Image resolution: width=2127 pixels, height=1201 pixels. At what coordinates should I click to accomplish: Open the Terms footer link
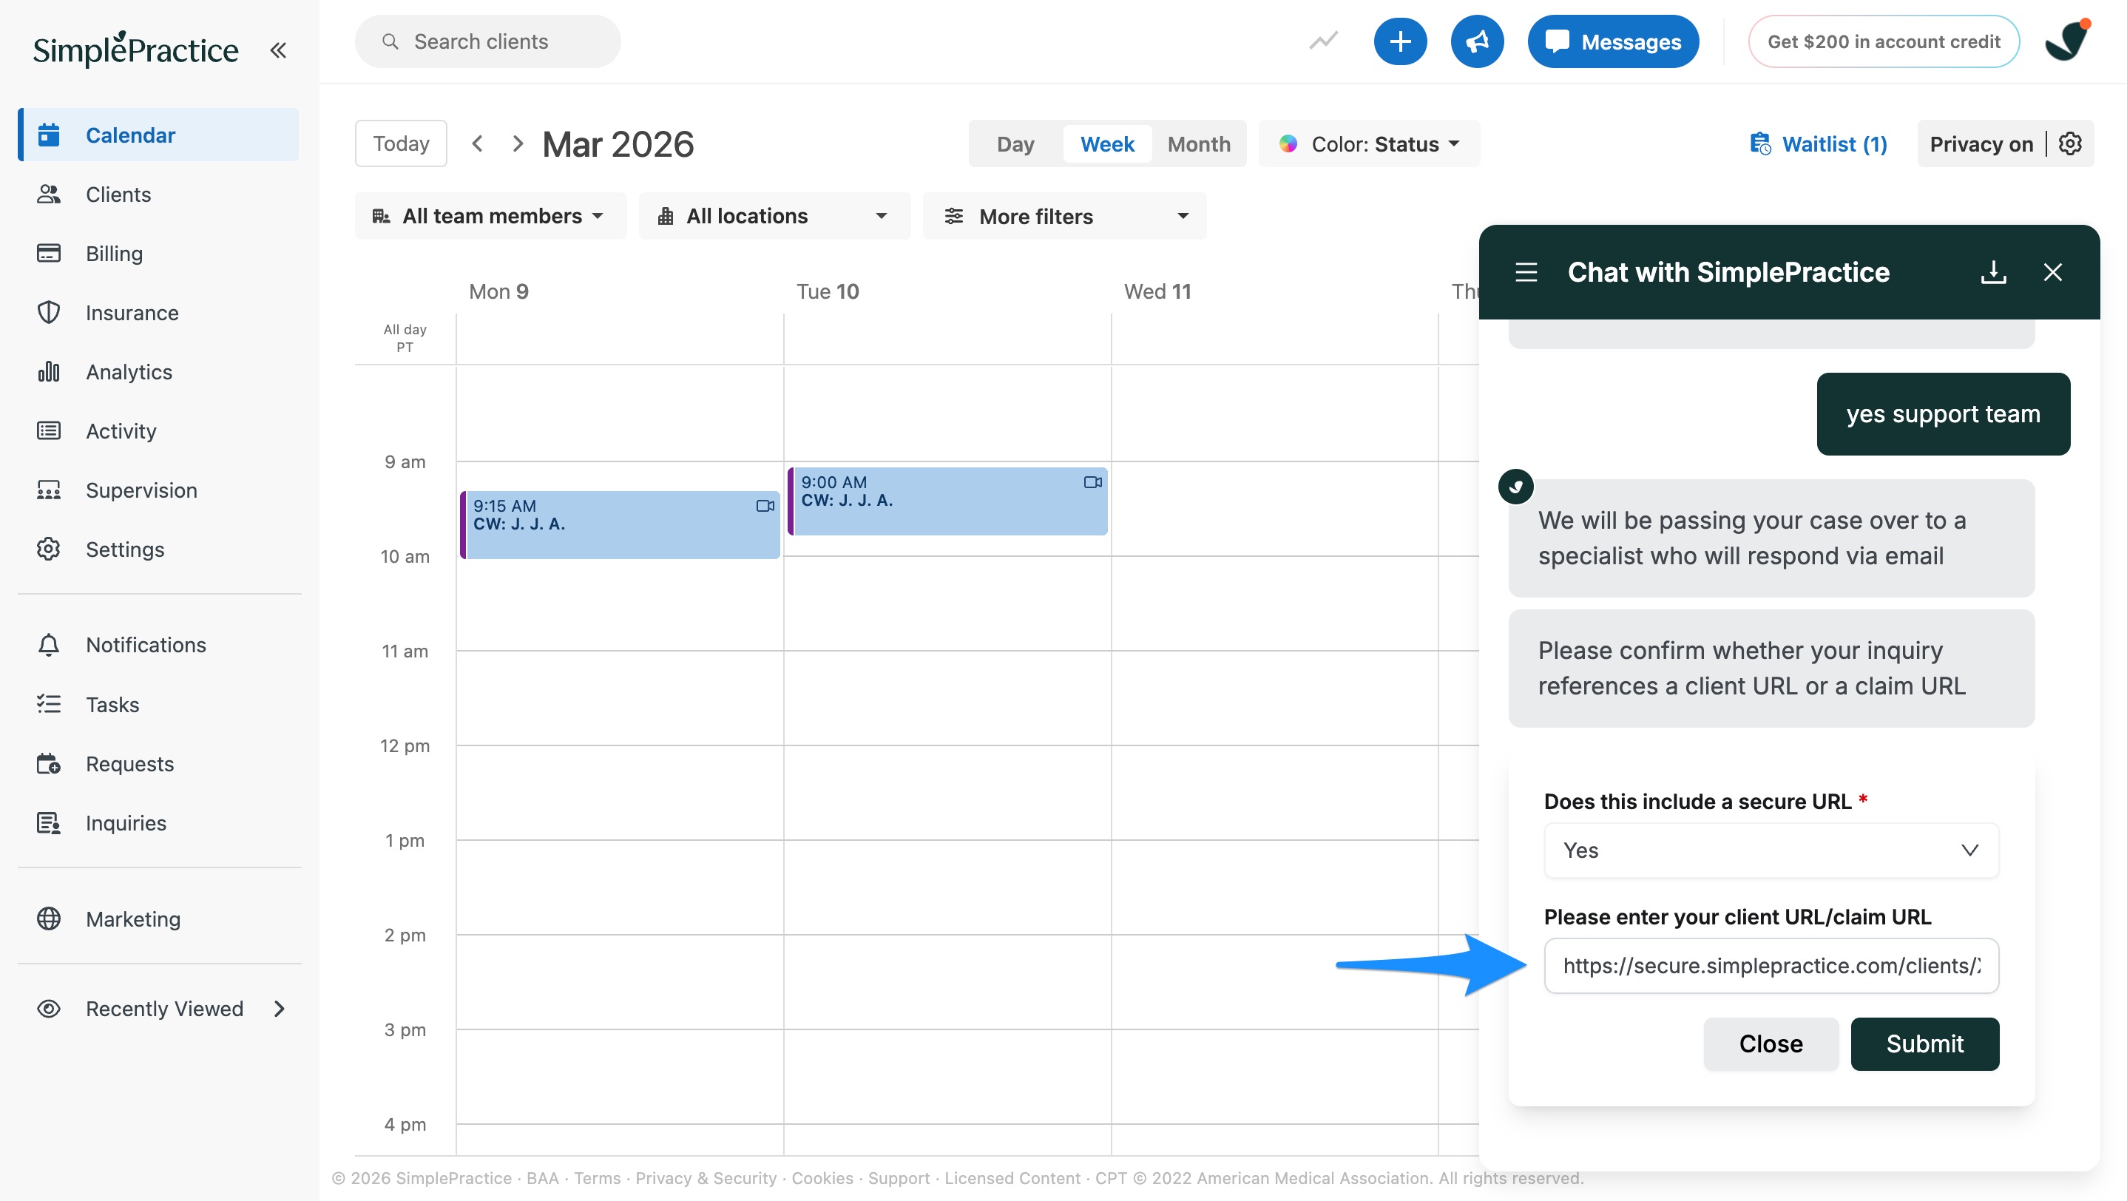coord(597,1178)
